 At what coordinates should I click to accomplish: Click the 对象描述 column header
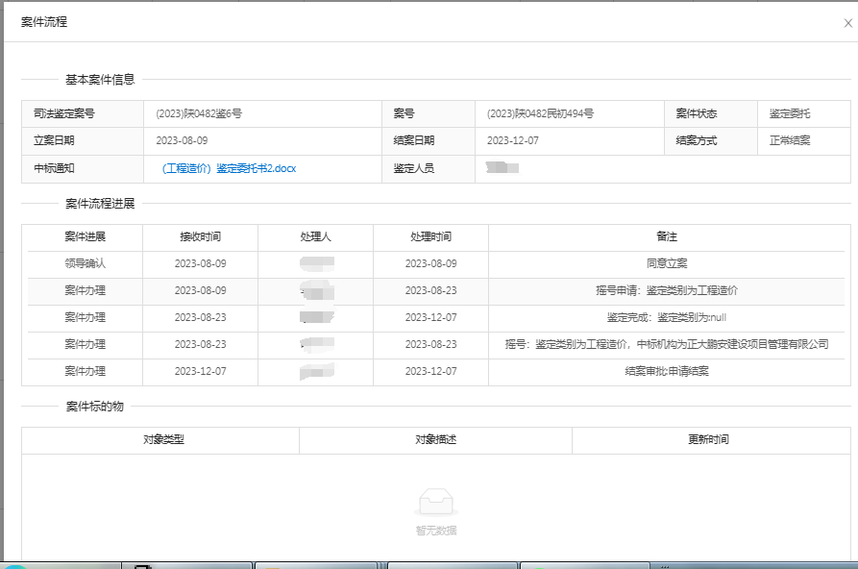pyautogui.click(x=435, y=440)
